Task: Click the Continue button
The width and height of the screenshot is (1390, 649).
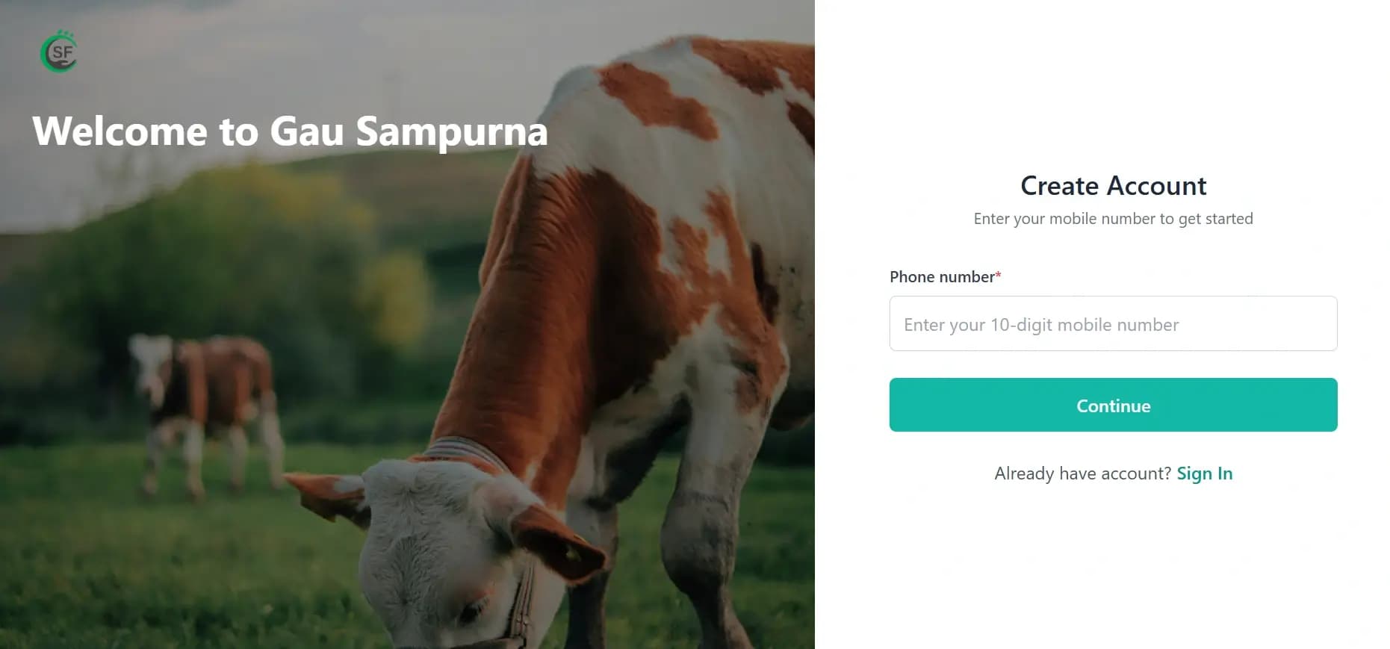Action: point(1112,405)
